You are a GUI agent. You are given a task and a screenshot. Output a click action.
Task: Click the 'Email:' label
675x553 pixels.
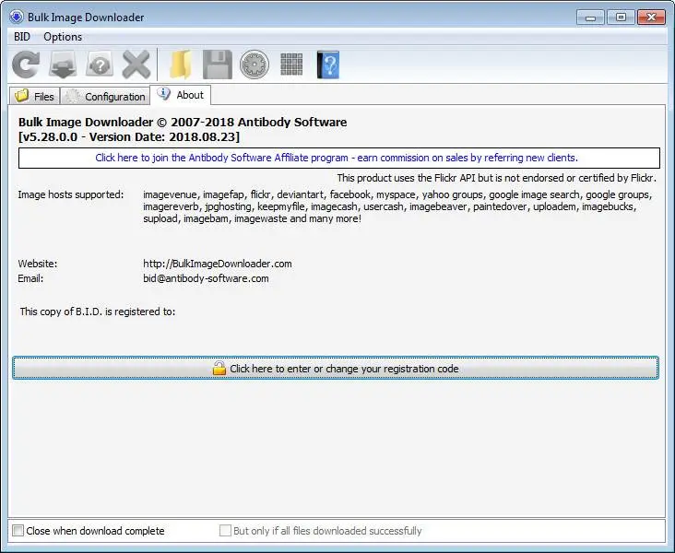(30, 278)
